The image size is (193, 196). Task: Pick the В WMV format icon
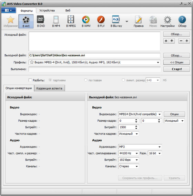[86, 21]
